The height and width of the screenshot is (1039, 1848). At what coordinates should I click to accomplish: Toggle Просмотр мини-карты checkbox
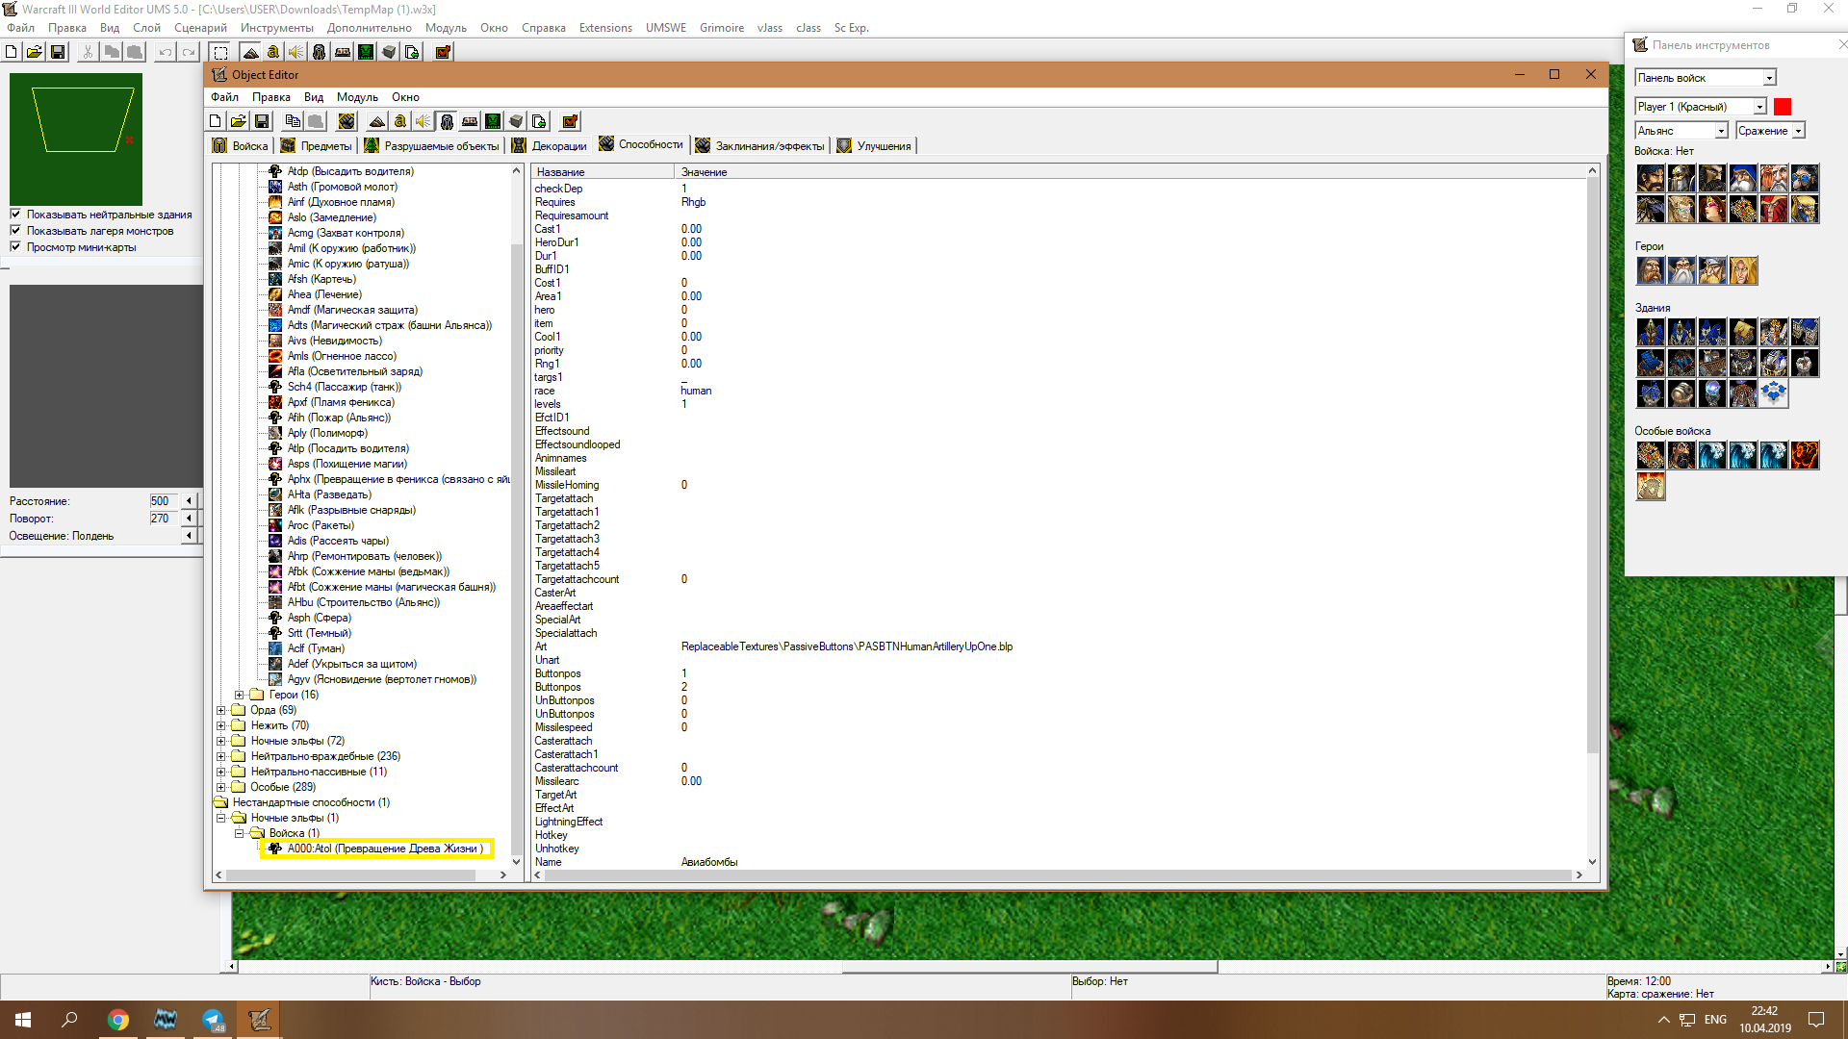point(15,247)
